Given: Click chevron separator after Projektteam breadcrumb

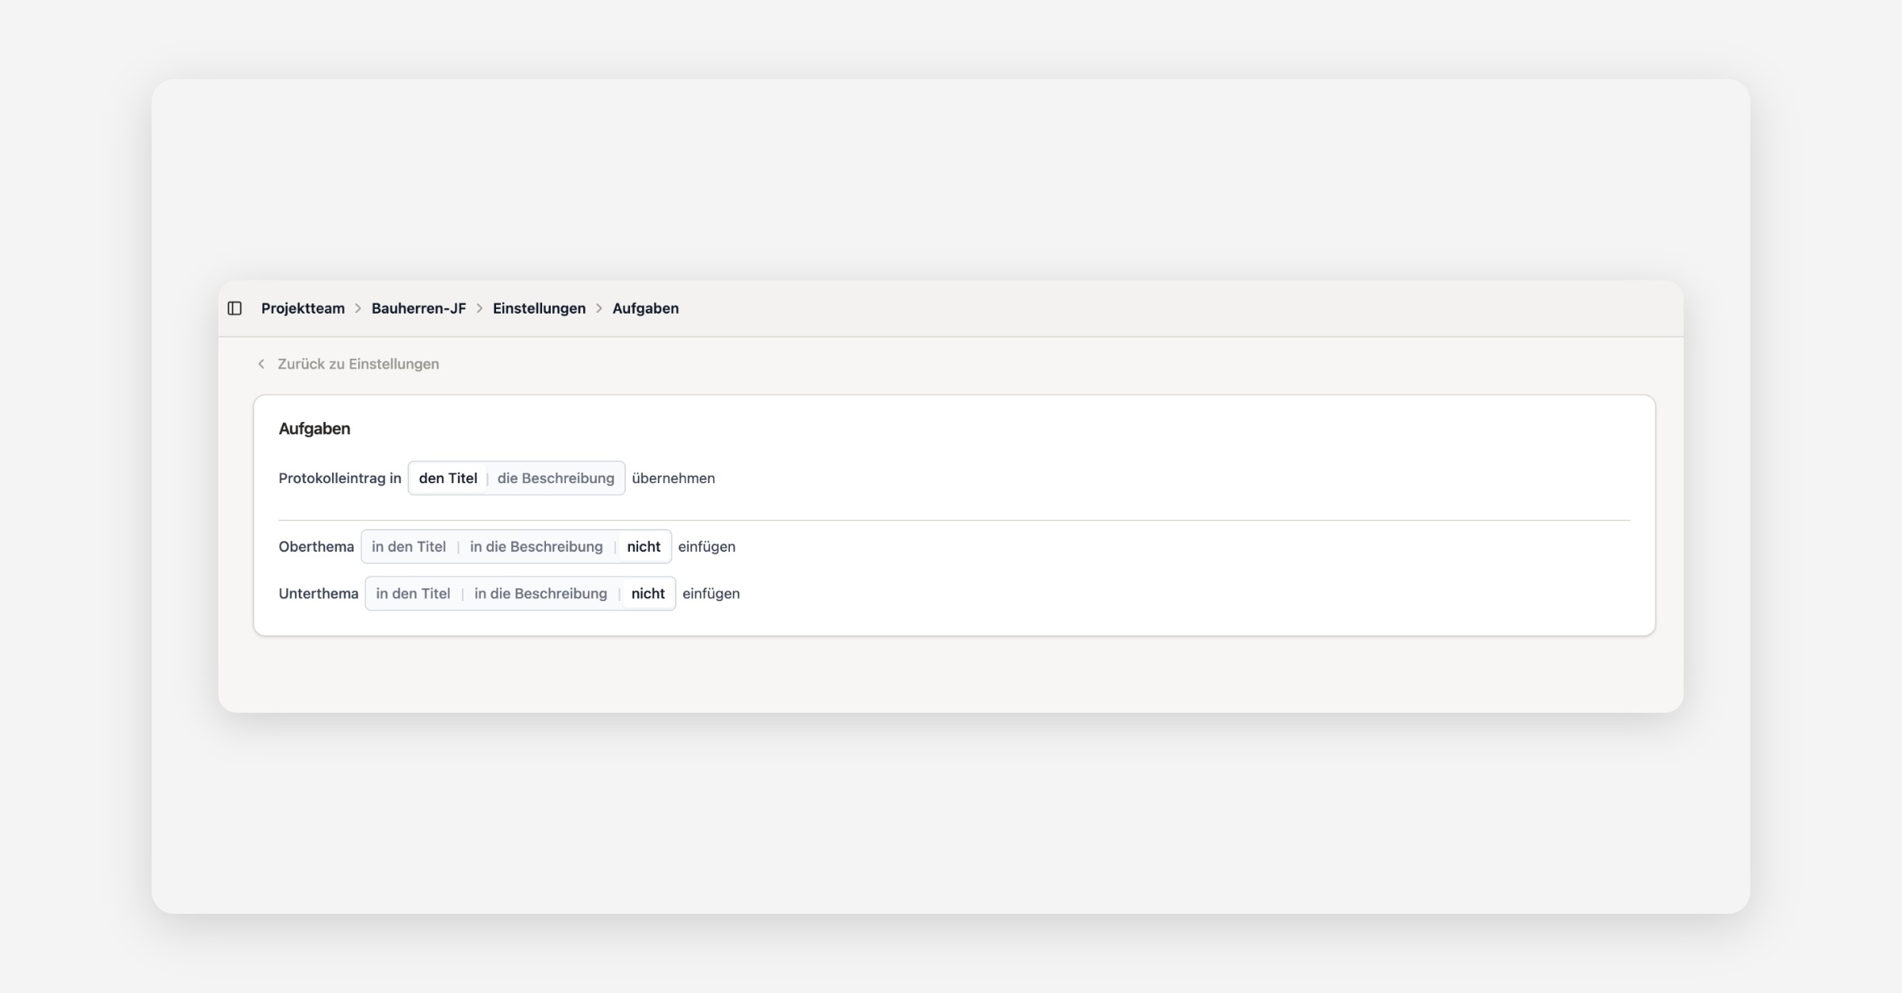Looking at the screenshot, I should pos(358,308).
